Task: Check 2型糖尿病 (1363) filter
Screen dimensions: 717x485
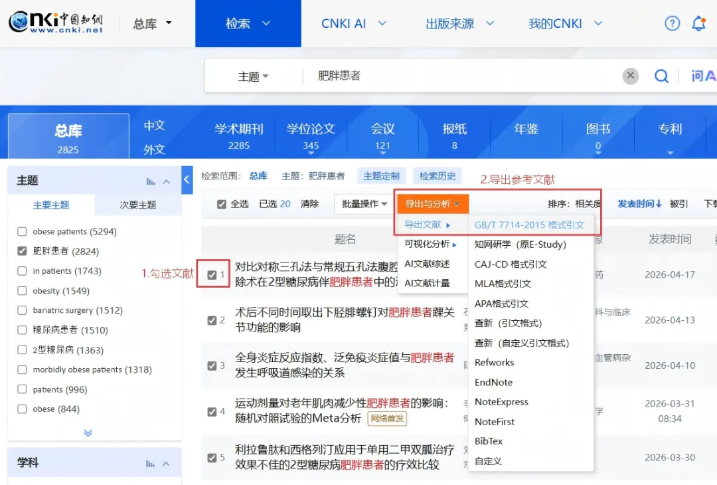Action: click(22, 349)
